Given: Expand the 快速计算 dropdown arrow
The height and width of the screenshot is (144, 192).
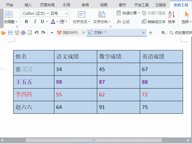Looking at the screenshot, I should pyautogui.click(x=139, y=13).
